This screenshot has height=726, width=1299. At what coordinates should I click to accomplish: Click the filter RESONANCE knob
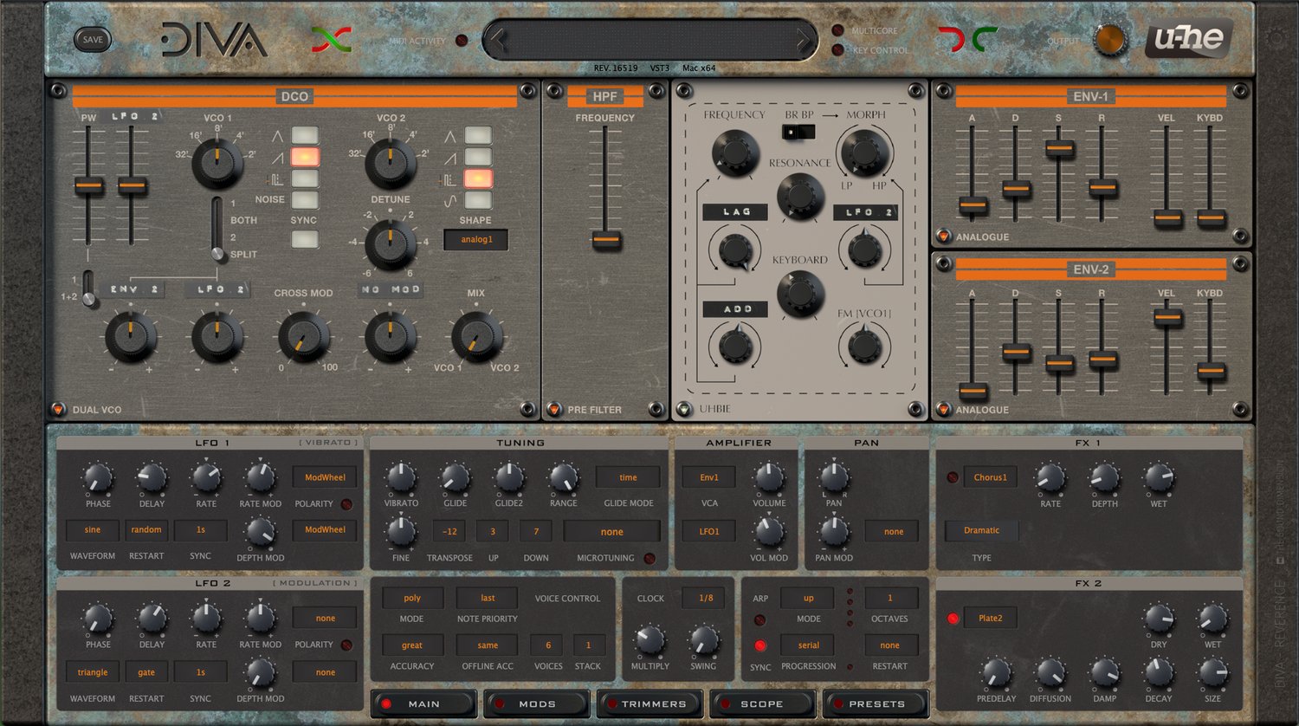[799, 197]
